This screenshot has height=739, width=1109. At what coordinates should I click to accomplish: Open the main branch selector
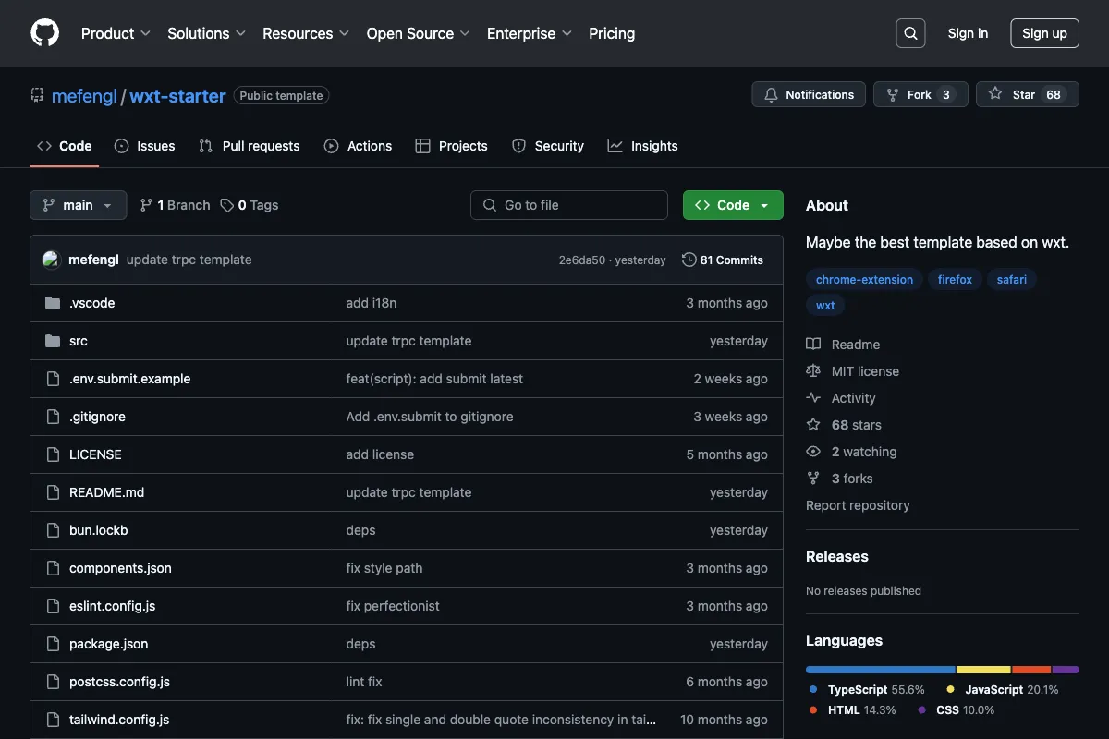(x=79, y=205)
